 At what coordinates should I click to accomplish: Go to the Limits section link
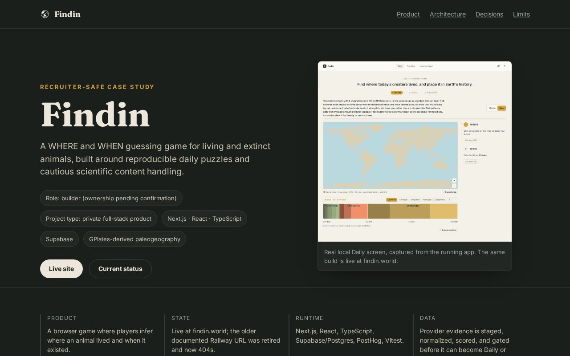(x=521, y=14)
